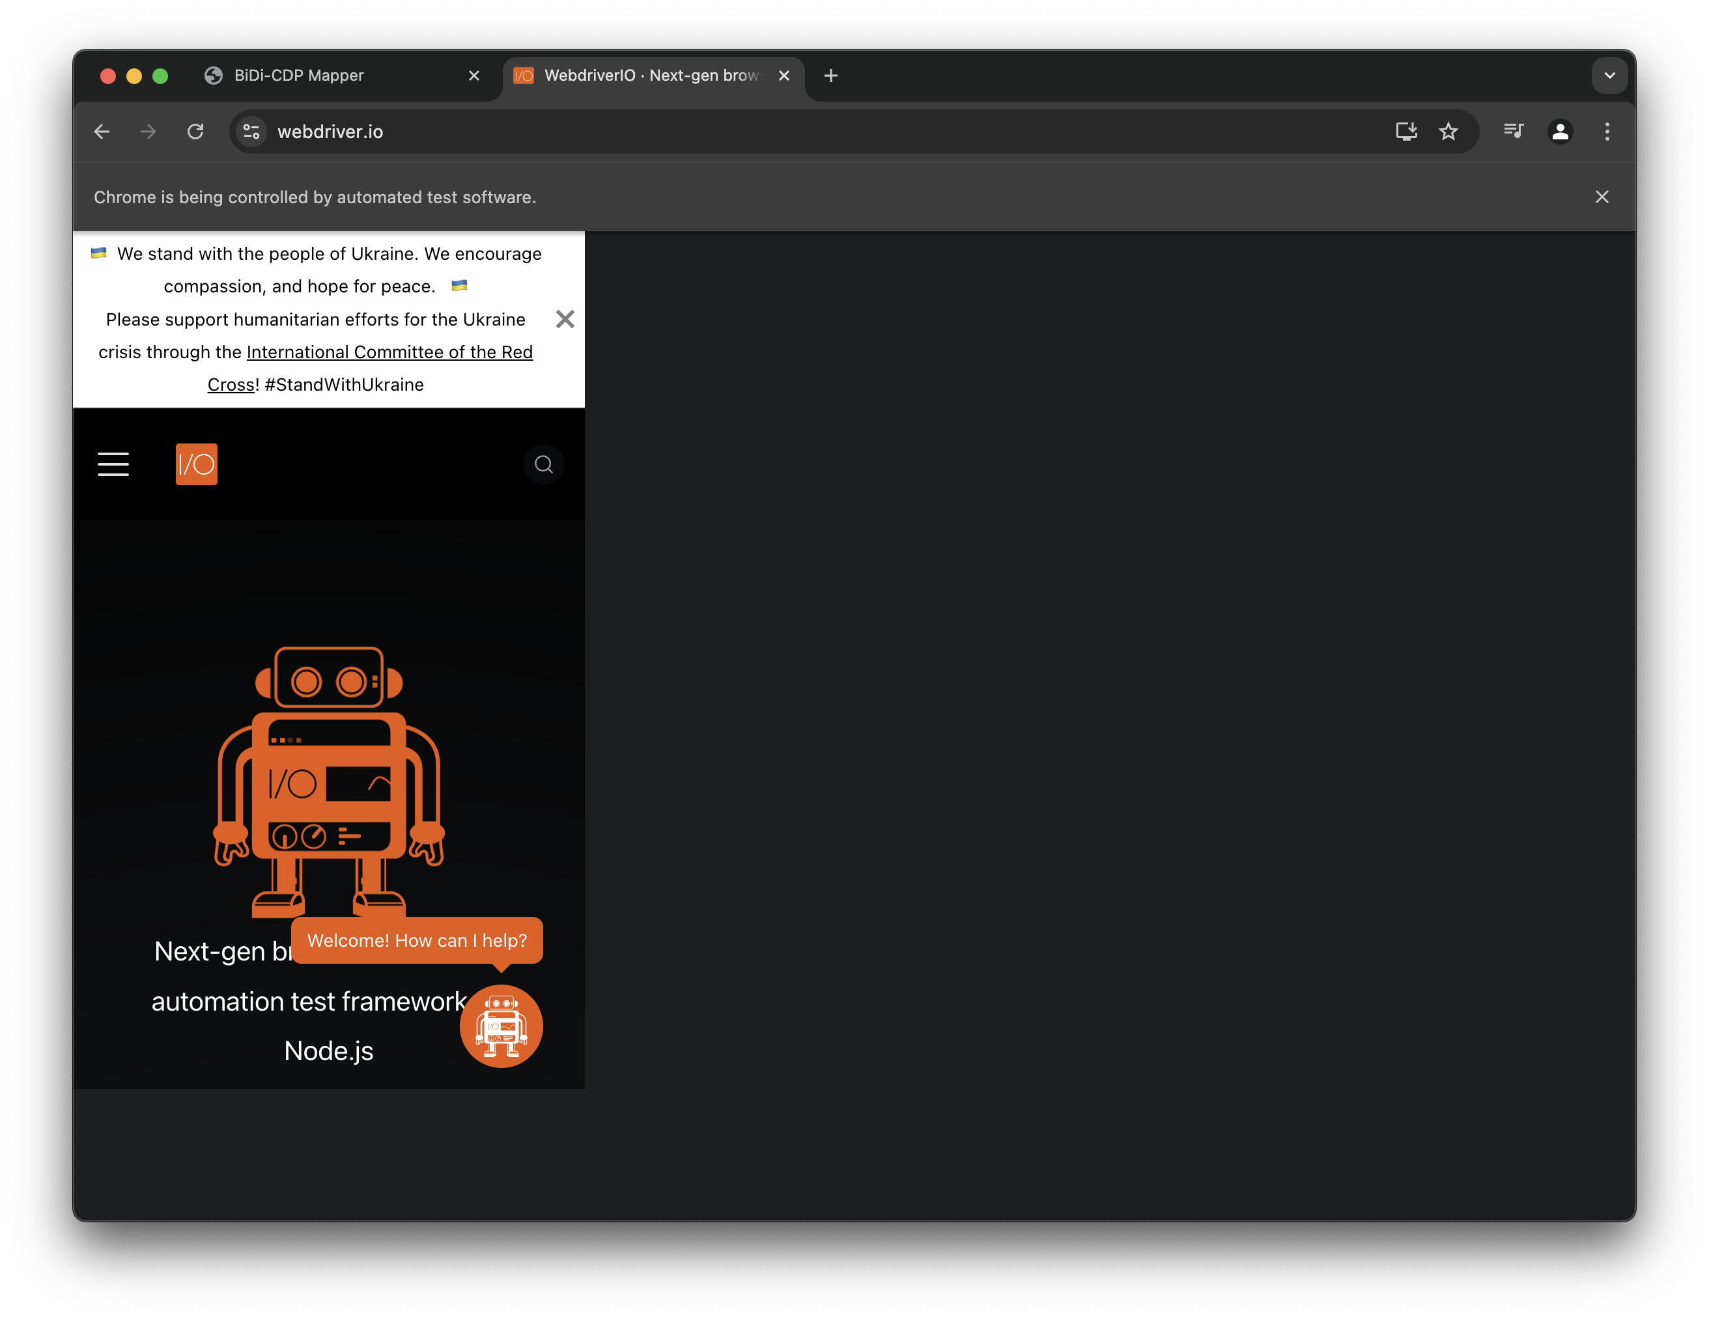This screenshot has height=1318, width=1709.
Task: Click the automated test software notice text
Action: pyautogui.click(x=315, y=197)
